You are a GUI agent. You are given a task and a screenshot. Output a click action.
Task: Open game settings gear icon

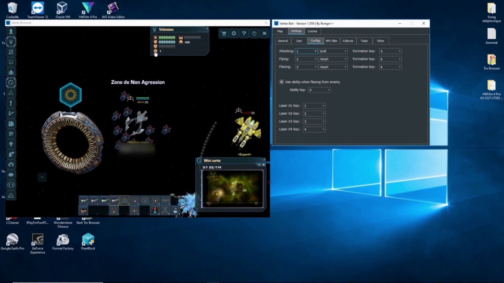tap(234, 34)
